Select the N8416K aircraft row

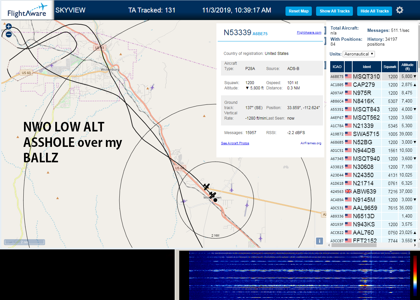click(373, 101)
